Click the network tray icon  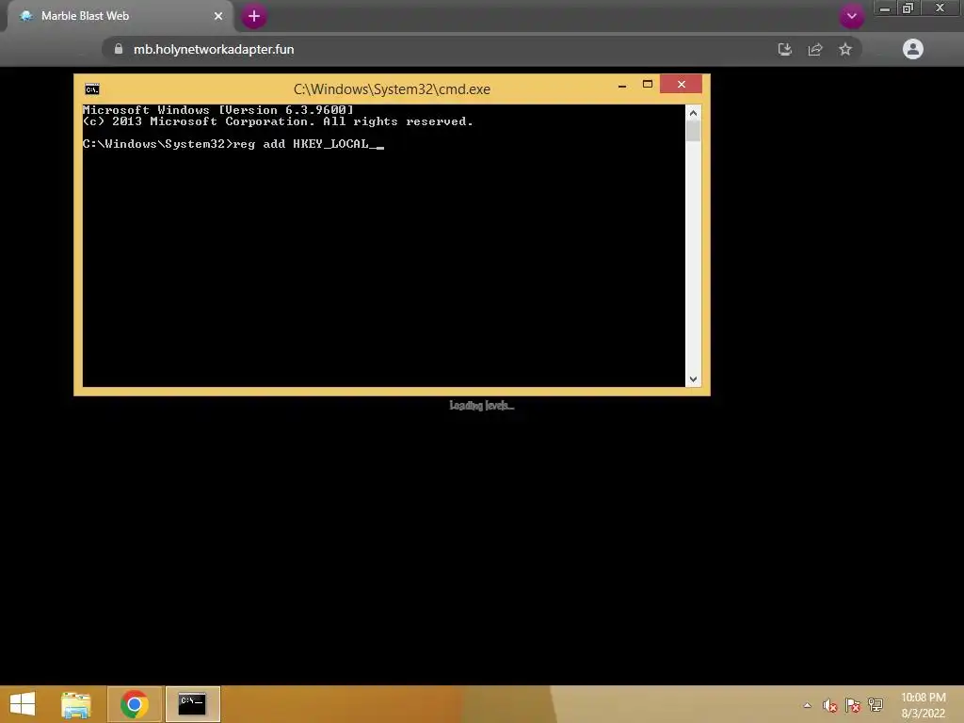coord(876,705)
